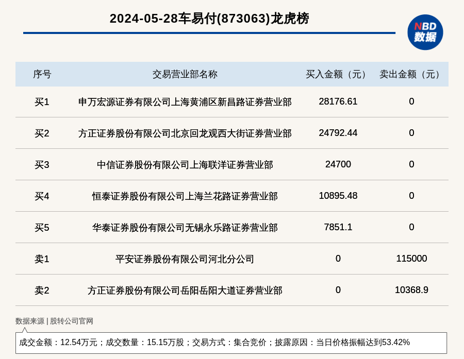This screenshot has height=359, width=464.
Task: Click the 成交数量：15.15万股 summary text
Action: 145,343
